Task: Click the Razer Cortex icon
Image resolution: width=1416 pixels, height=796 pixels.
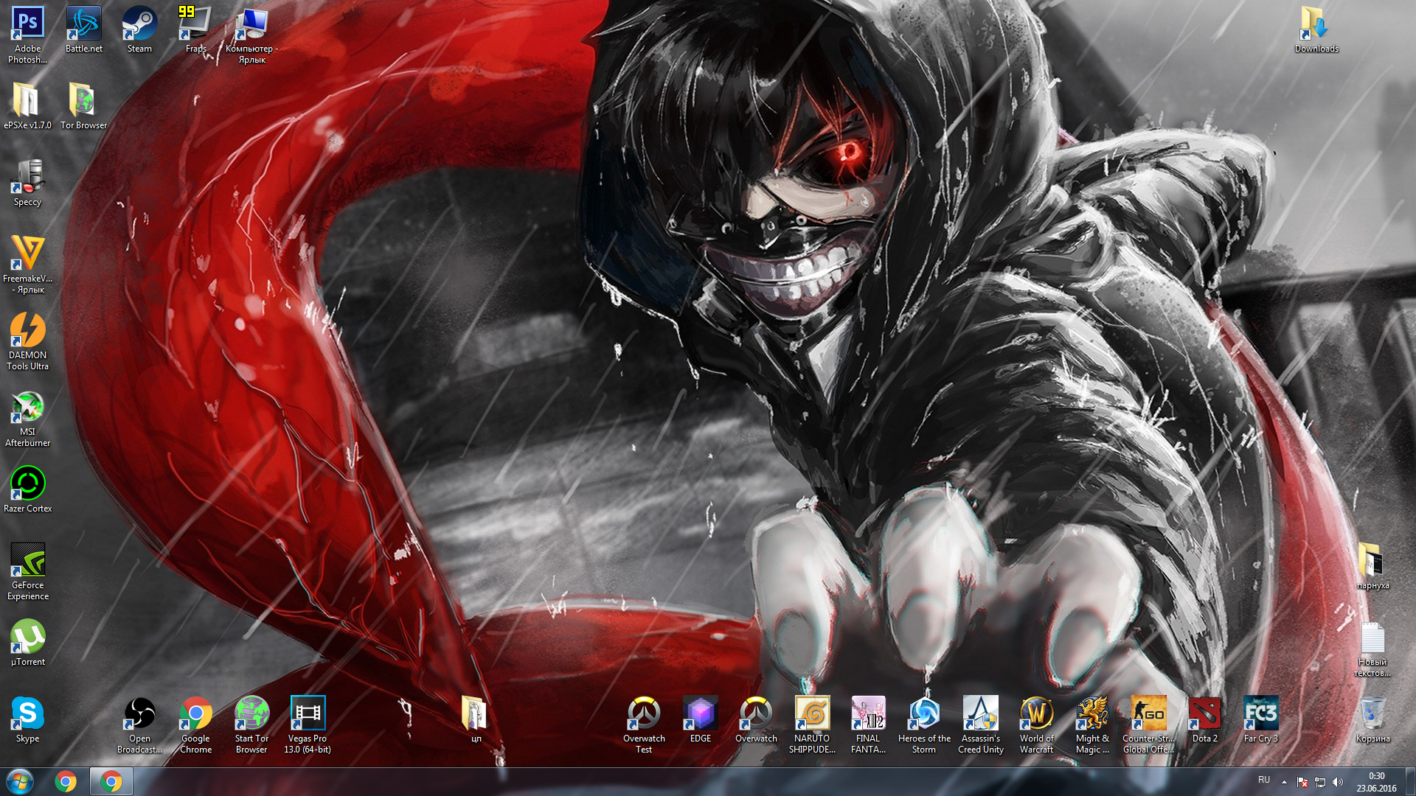Action: [x=27, y=490]
